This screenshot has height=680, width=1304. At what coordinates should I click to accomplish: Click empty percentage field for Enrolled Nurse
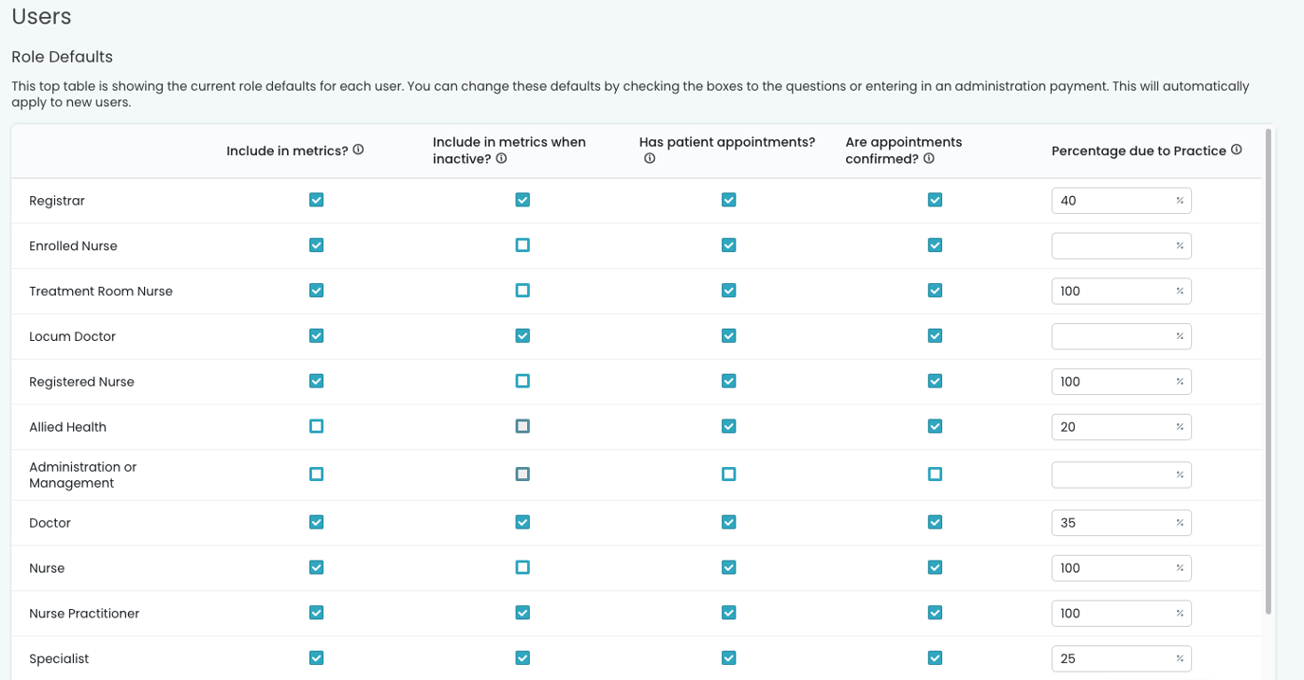click(x=1112, y=246)
